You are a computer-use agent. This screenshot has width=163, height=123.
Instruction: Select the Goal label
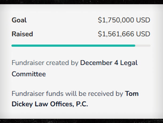19,20
